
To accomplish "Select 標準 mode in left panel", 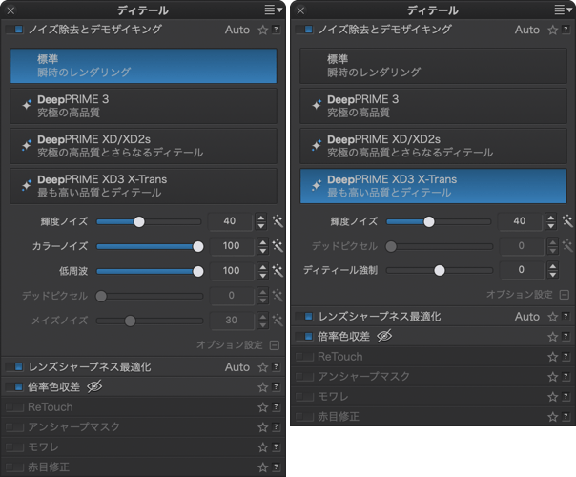I will pos(143,66).
